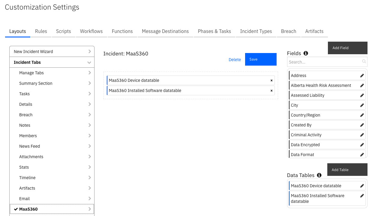Select MaaS360 Device datatable layout item
The image size is (384, 216).
[x=191, y=80]
